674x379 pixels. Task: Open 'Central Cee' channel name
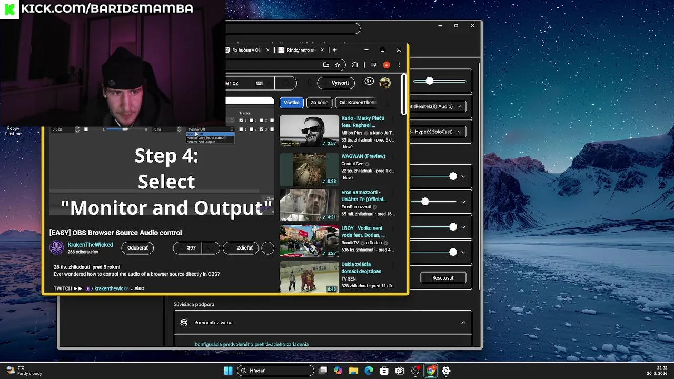coord(352,164)
